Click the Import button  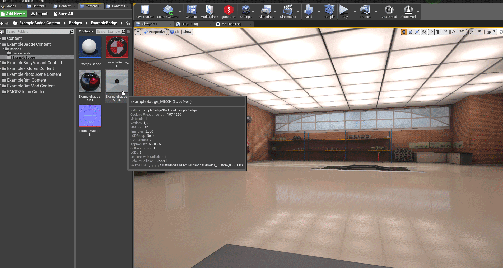(39, 14)
